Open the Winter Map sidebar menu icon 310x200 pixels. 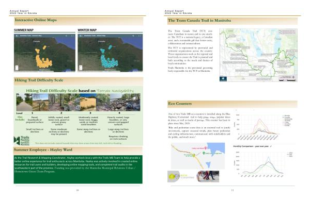coord(81,36)
